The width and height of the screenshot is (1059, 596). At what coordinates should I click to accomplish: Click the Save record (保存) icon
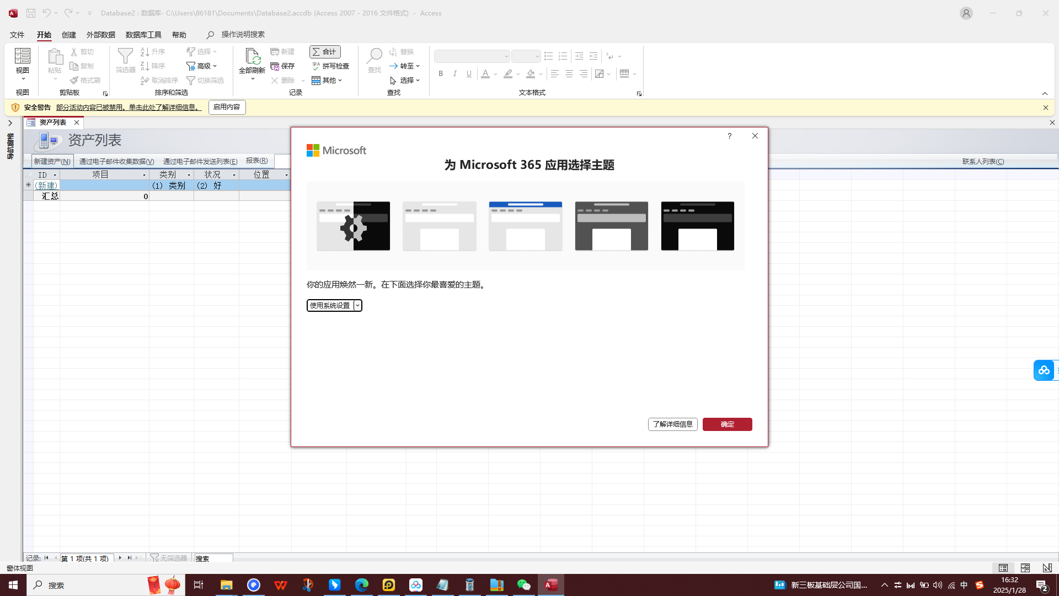pyautogui.click(x=275, y=66)
